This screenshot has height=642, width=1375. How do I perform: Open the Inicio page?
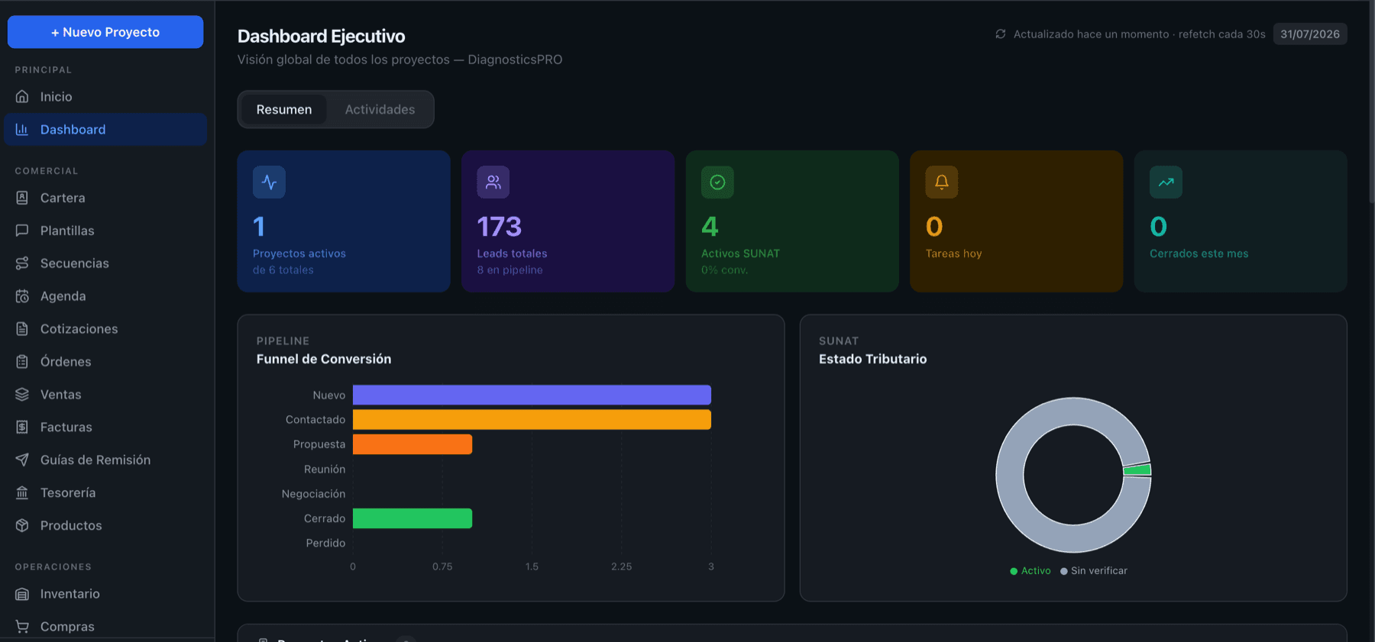coord(105,97)
